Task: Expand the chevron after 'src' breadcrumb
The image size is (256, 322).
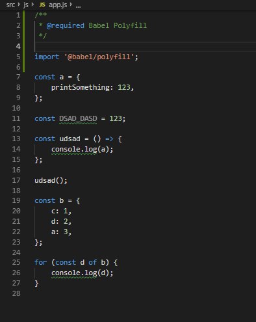Action: click(x=19, y=5)
